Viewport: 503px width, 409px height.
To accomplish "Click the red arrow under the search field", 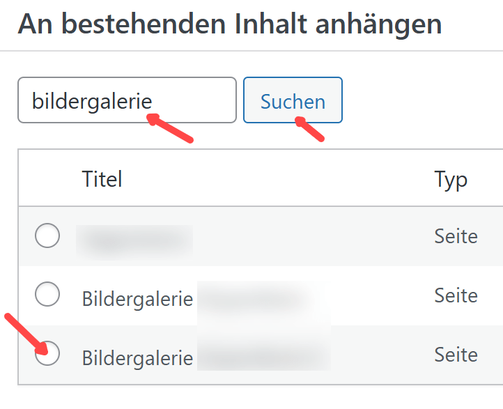I will point(171,129).
